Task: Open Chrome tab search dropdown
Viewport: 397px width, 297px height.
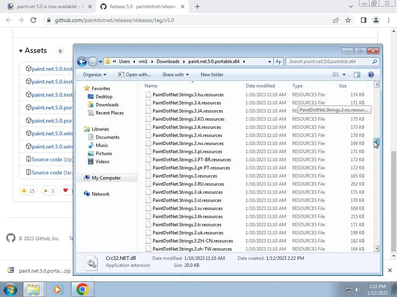Action: [350, 7]
